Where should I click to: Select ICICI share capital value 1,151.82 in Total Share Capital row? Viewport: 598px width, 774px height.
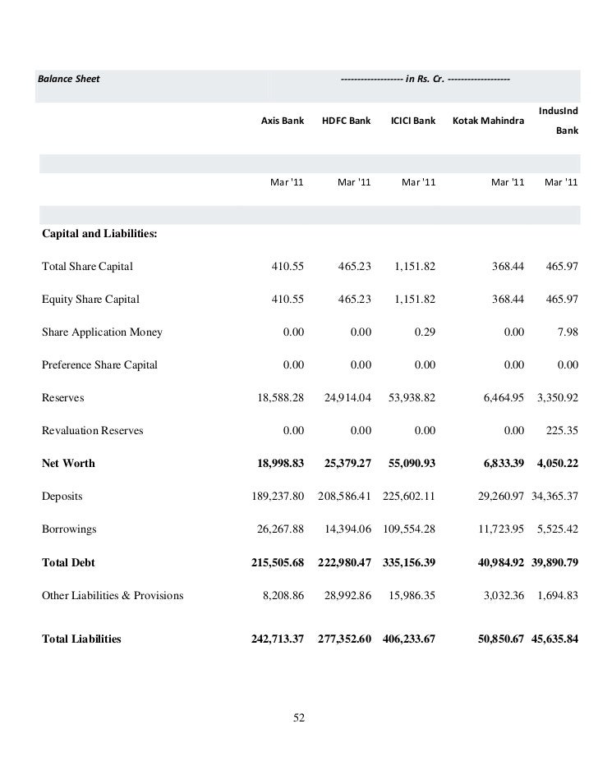tap(415, 267)
